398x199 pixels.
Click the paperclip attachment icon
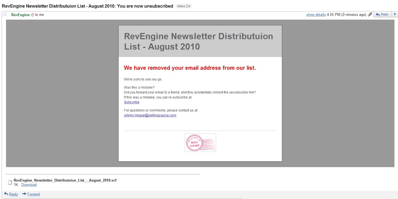click(x=370, y=15)
